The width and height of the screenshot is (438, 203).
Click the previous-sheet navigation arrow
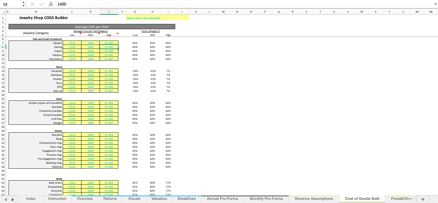[6, 199]
